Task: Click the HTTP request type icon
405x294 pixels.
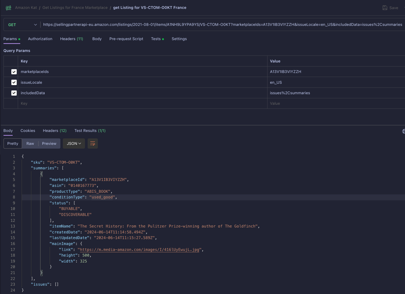Action: click(x=8, y=8)
